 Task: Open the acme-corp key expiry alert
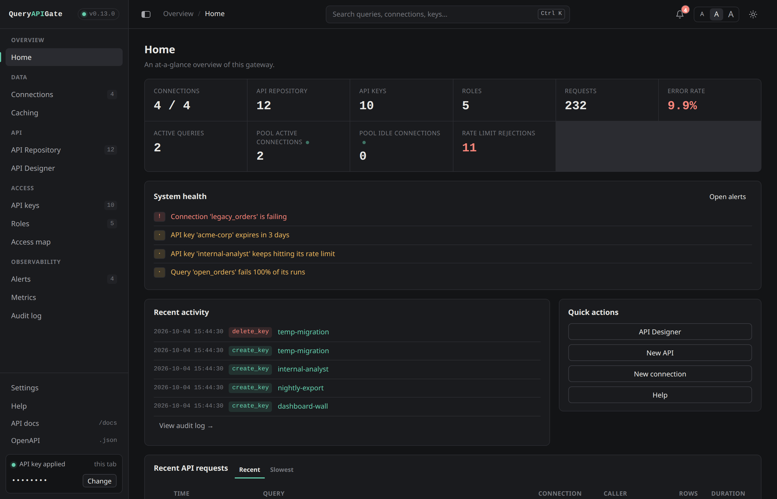[x=230, y=235]
